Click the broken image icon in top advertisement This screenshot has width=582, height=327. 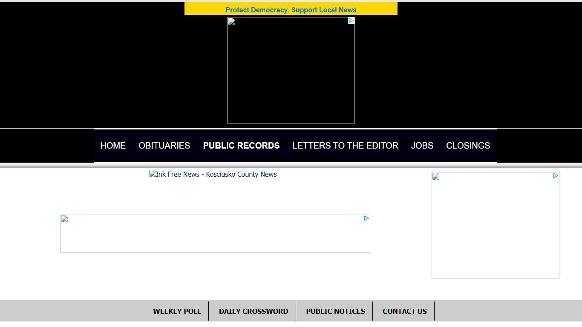click(230, 20)
